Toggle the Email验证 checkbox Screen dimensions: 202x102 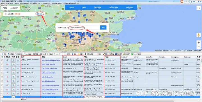point(24,54)
